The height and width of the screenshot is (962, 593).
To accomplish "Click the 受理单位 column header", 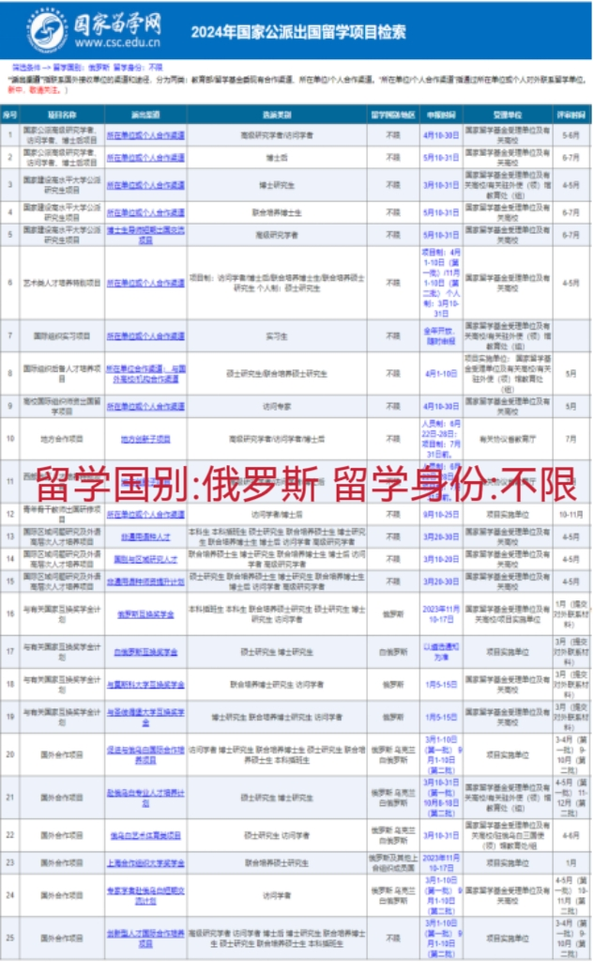I will pyautogui.click(x=508, y=115).
